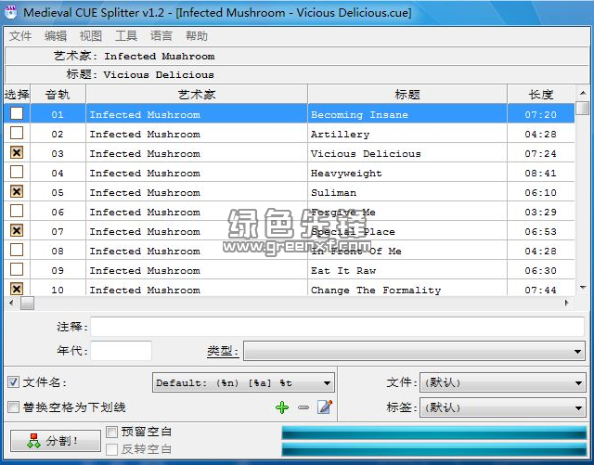The height and width of the screenshot is (465, 594).
Task: Select title cell Eat It Raw
Action: click(407, 271)
